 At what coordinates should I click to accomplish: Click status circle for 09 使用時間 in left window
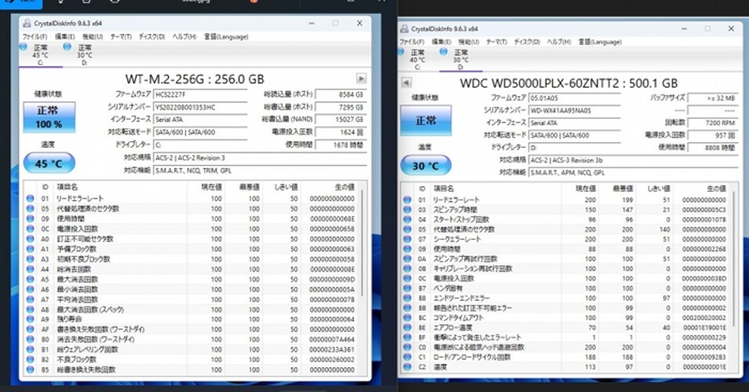pyautogui.click(x=30, y=219)
